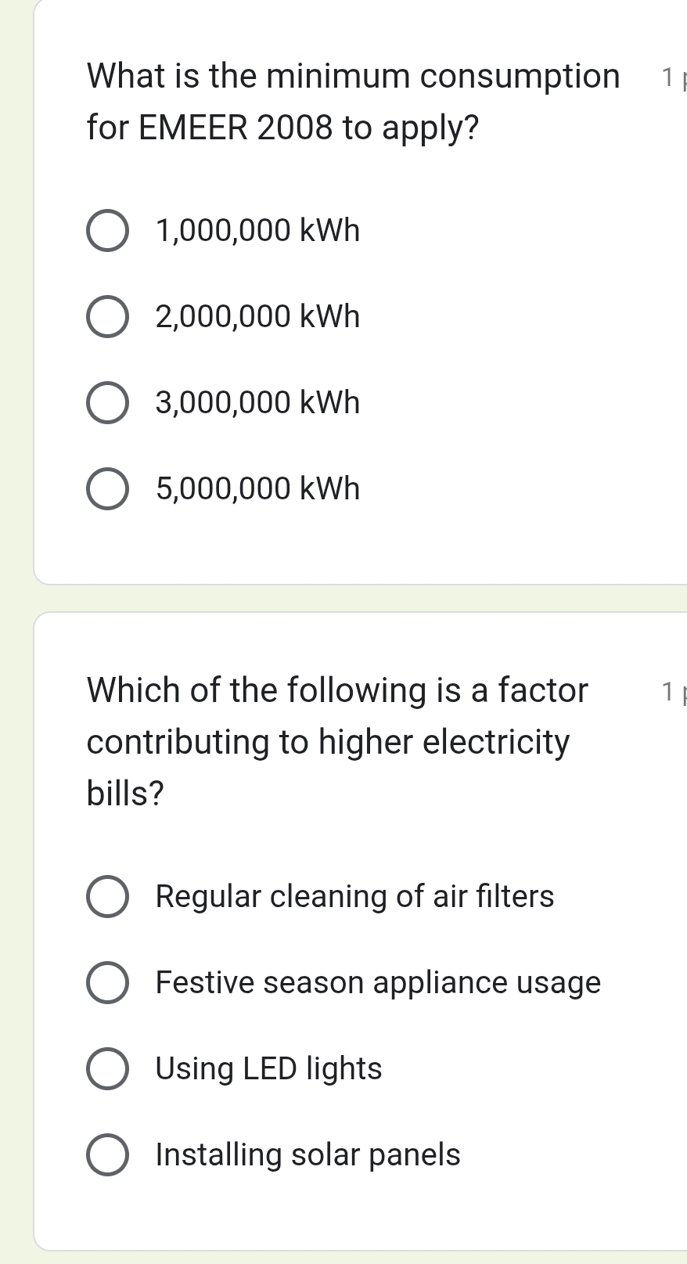Click the point value beside the EMEER question

click(671, 77)
